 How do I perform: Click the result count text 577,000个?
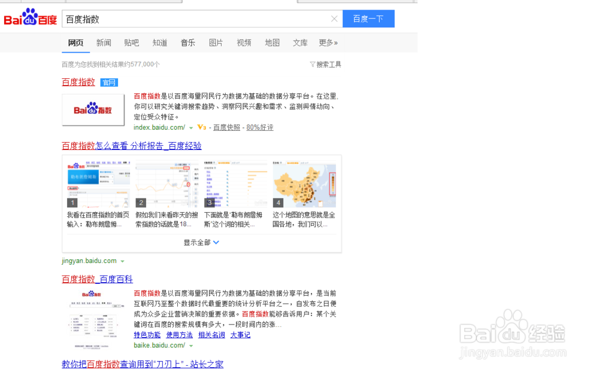pos(145,65)
